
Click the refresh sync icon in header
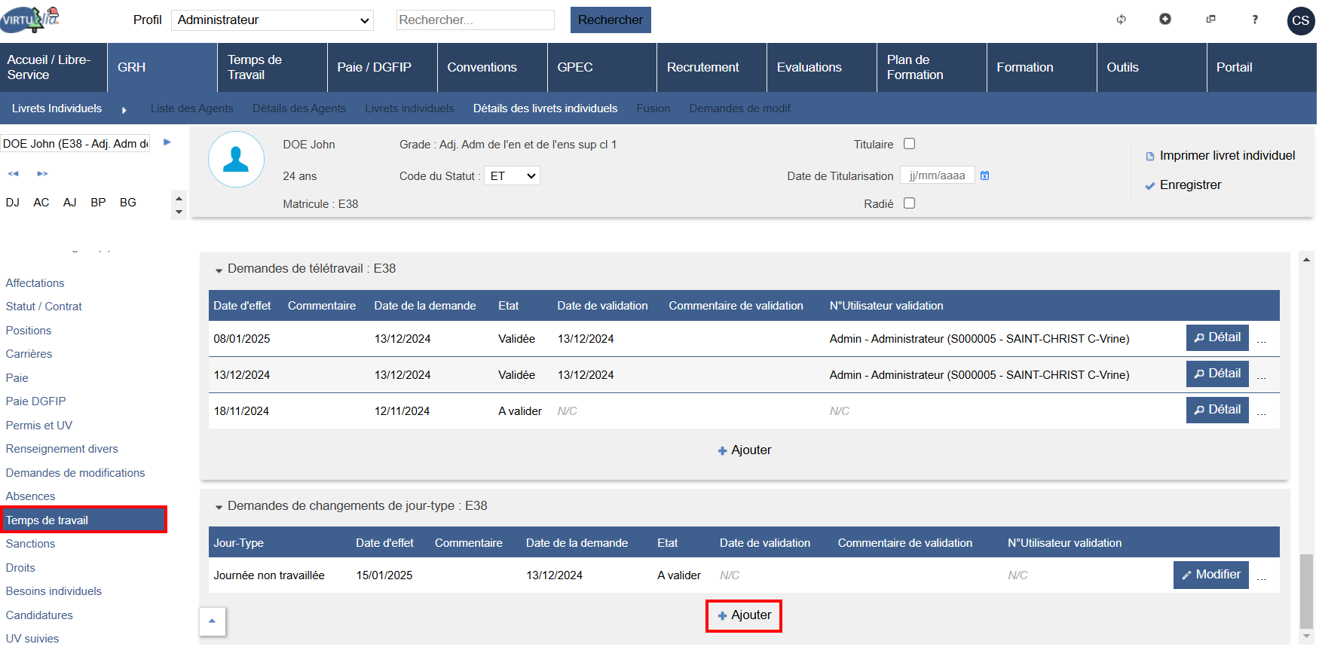(x=1121, y=20)
